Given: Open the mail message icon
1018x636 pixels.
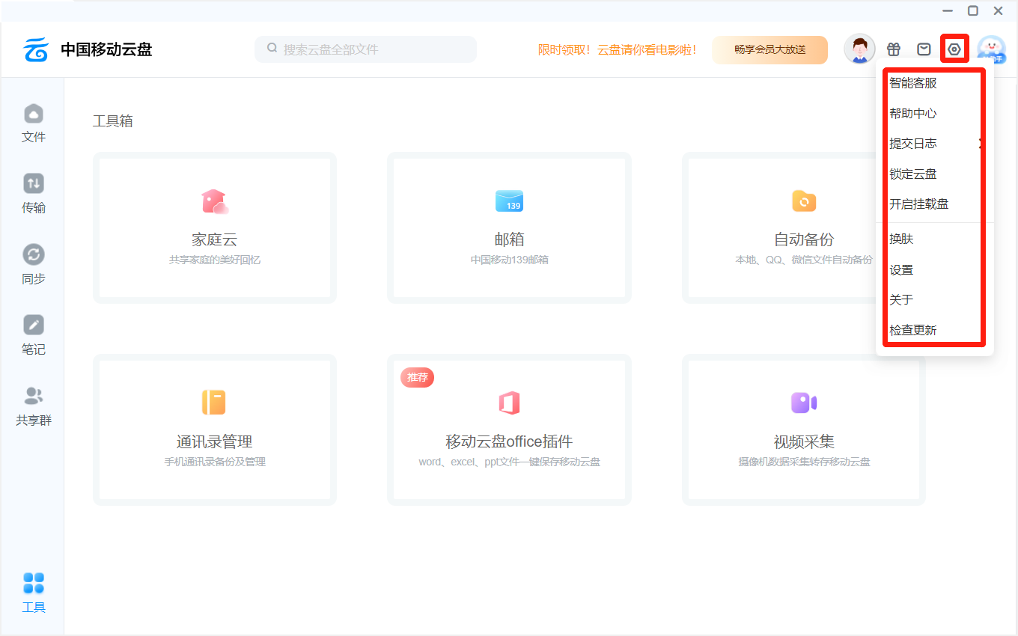Looking at the screenshot, I should tap(924, 49).
